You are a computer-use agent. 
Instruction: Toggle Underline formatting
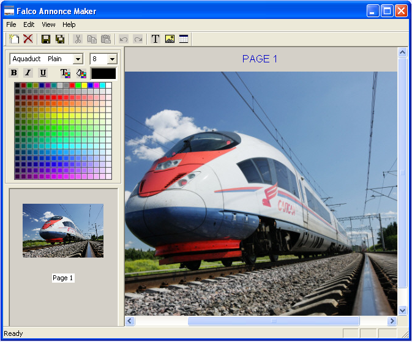click(42, 73)
